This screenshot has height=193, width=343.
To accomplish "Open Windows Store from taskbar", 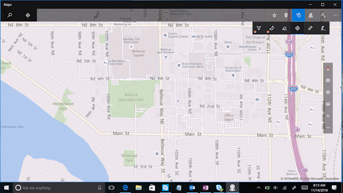I will tap(152, 188).
